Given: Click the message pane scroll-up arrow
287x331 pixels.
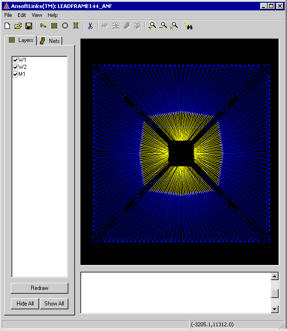Looking at the screenshot, I should click(x=275, y=276).
